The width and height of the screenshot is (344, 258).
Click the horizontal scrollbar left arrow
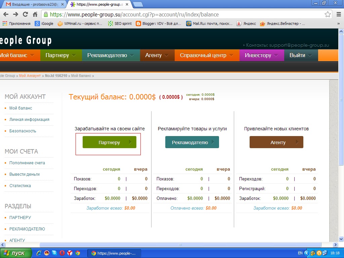pos(3,245)
